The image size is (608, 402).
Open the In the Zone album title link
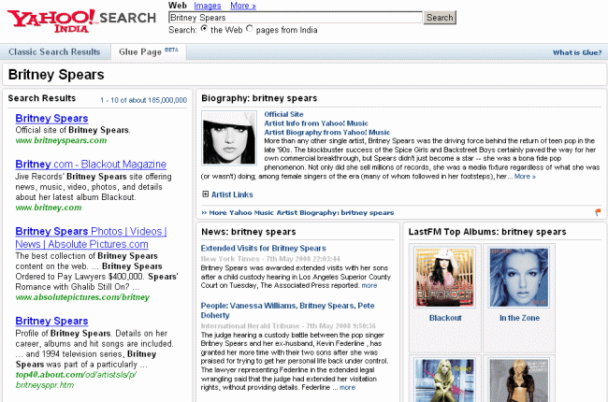(519, 318)
